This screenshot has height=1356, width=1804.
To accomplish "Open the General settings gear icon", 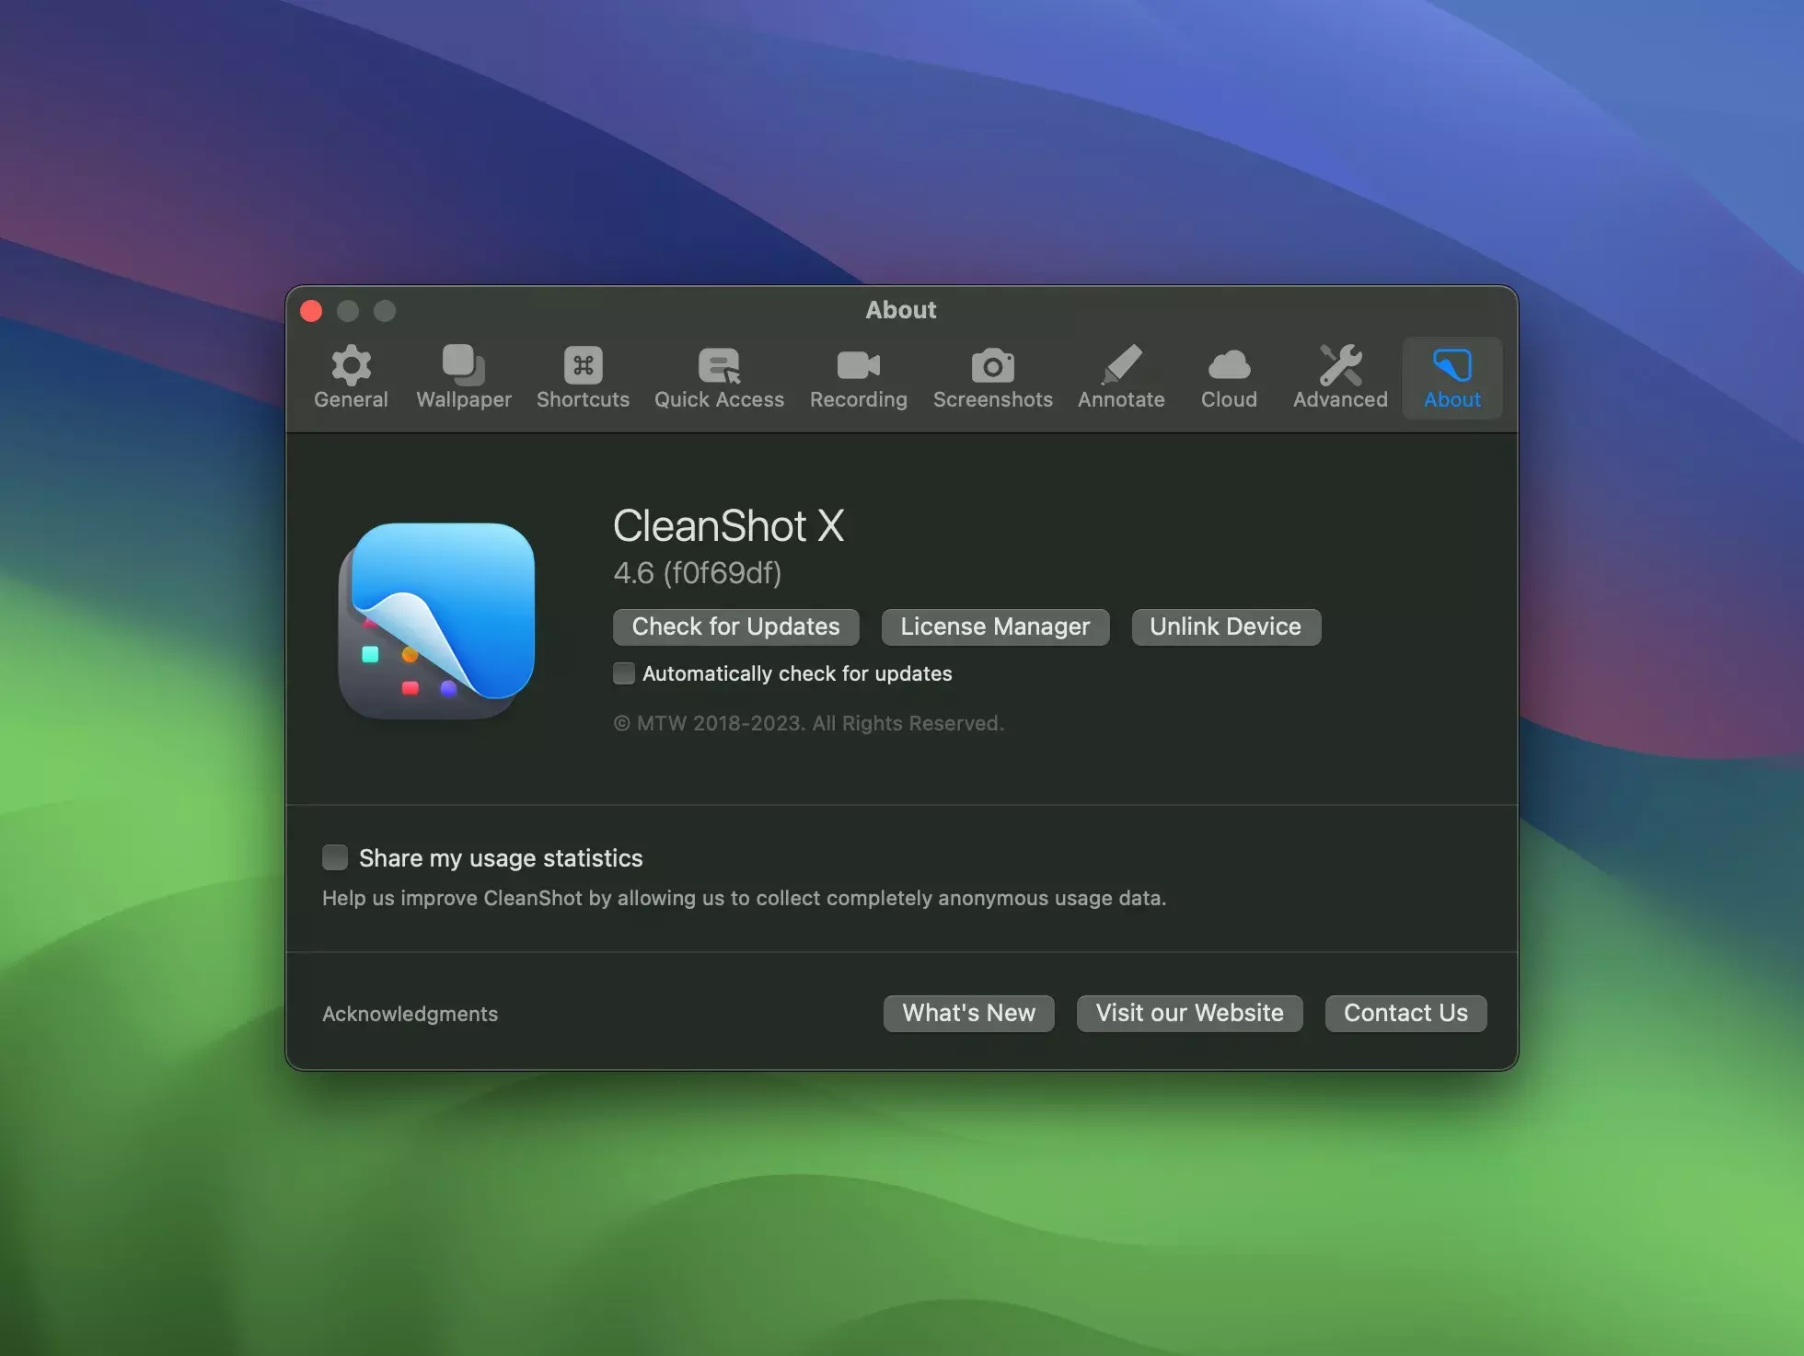I will pos(351,366).
